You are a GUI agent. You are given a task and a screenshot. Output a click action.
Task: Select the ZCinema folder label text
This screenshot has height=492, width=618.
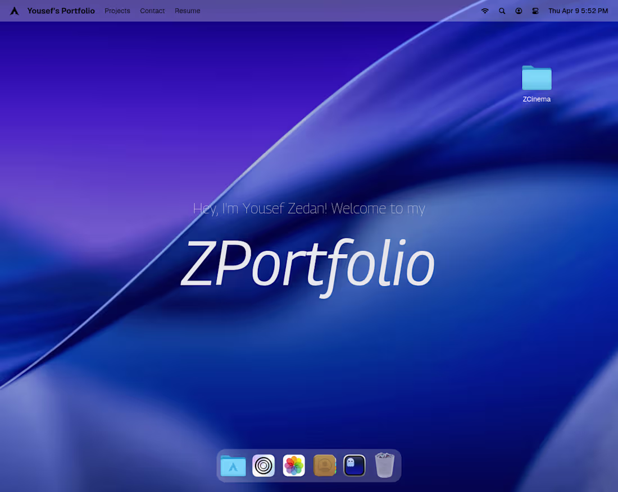[x=536, y=99]
